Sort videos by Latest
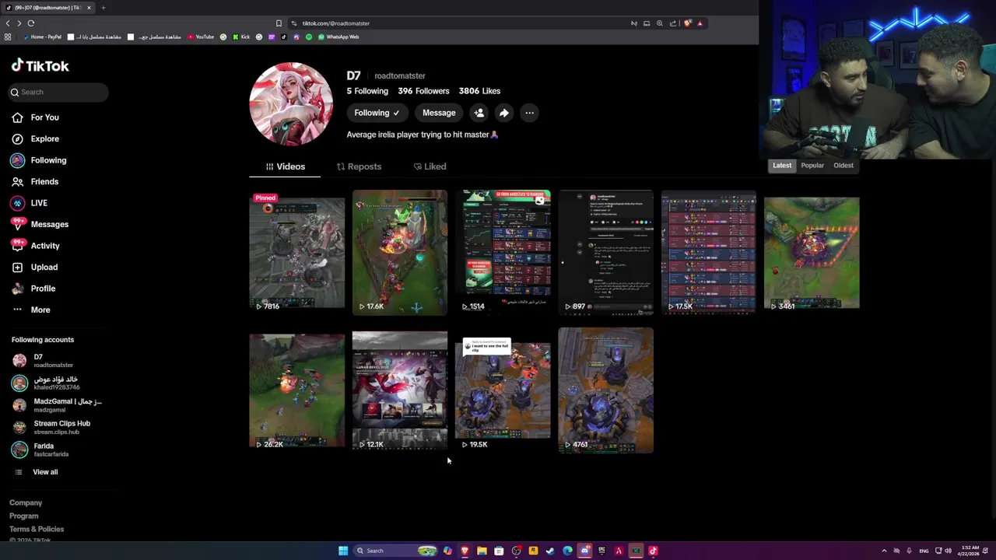996x560 pixels. pyautogui.click(x=782, y=165)
